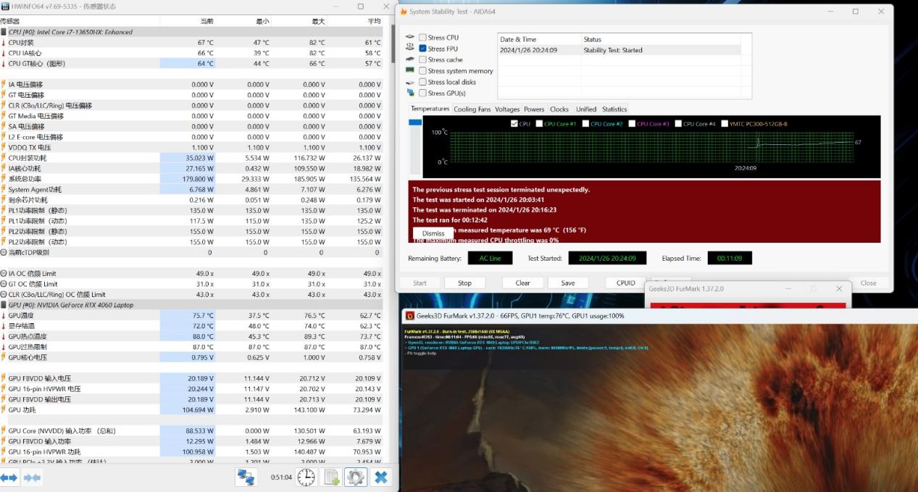This screenshot has width=918, height=492.
Task: Enable the Stress GPU(s) checkbox
Action: [x=422, y=93]
